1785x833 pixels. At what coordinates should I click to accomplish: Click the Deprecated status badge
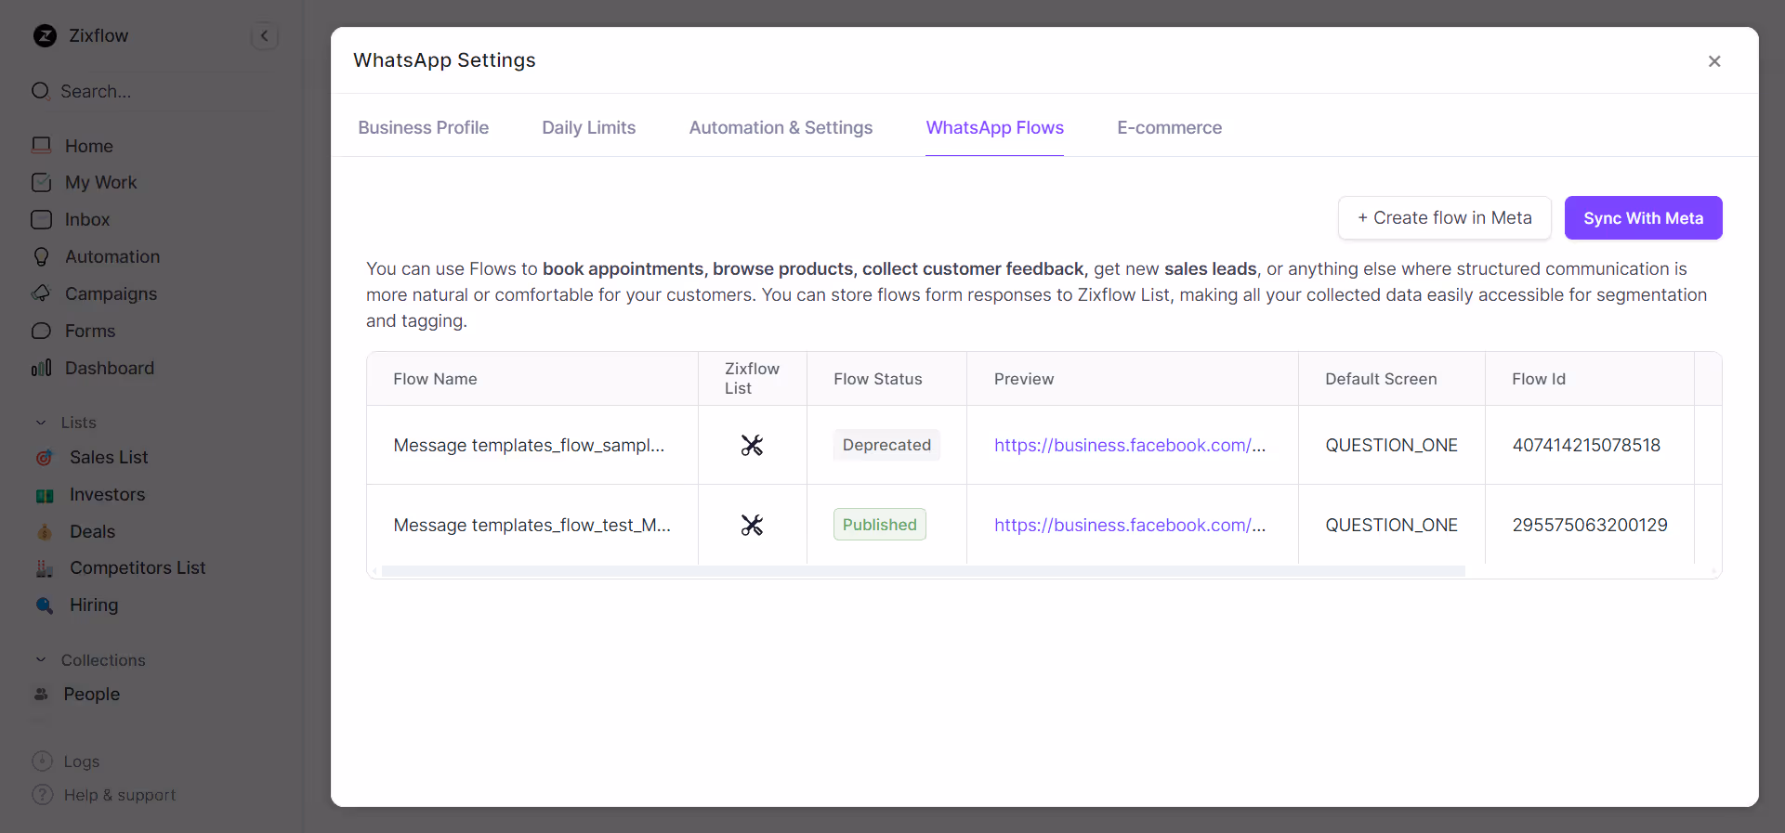886,445
